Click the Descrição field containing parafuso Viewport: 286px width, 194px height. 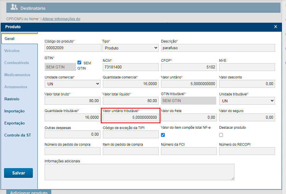pyautogui.click(x=218, y=48)
